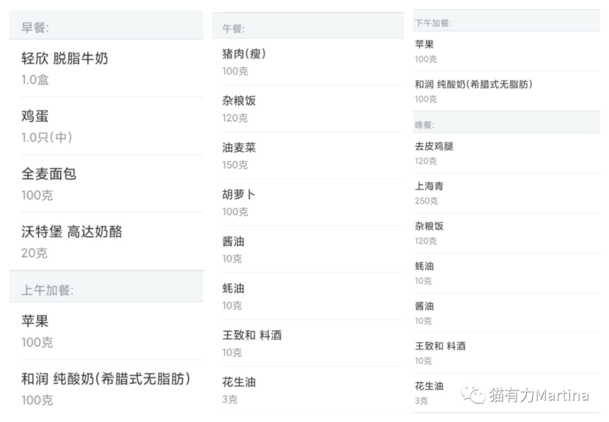This screenshot has height=422, width=609.
Task: Open 和润 纯酸奶 under 上午加餐
Action: (106, 389)
